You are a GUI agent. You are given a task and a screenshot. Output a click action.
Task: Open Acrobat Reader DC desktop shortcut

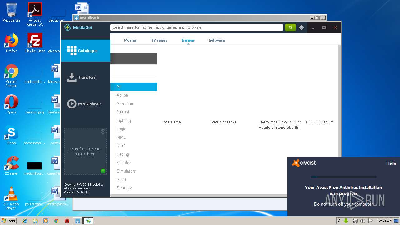(35, 14)
